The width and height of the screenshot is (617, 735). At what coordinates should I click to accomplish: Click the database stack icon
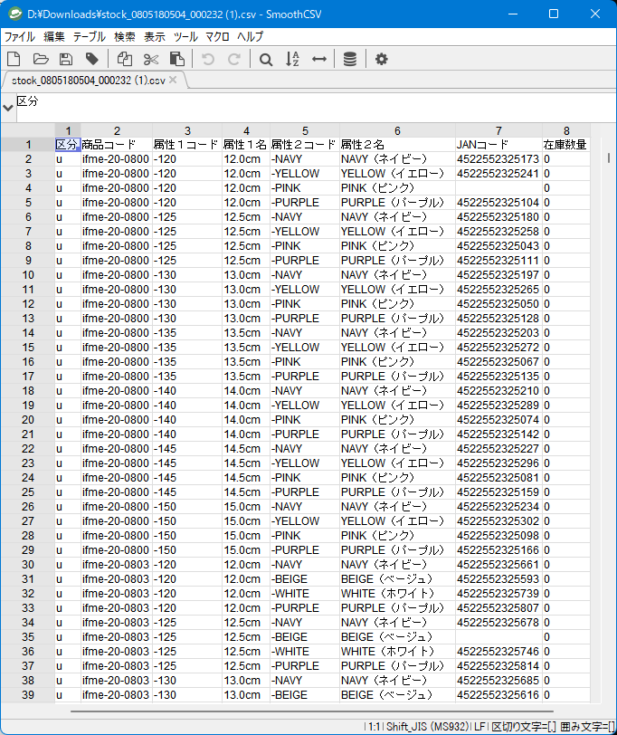point(350,59)
